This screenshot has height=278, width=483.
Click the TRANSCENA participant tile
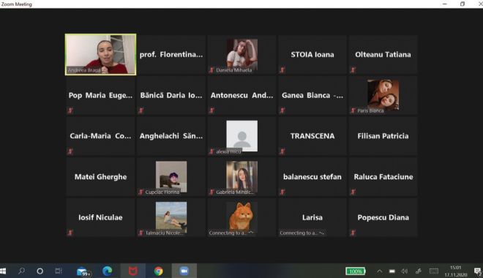click(312, 136)
